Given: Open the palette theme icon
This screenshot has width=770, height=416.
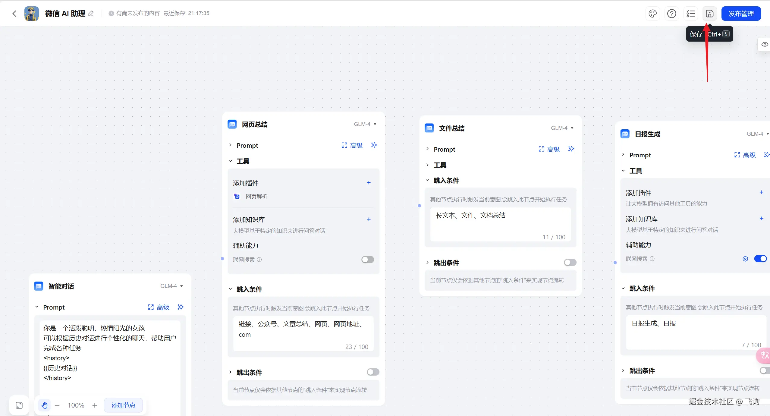Looking at the screenshot, I should point(652,14).
